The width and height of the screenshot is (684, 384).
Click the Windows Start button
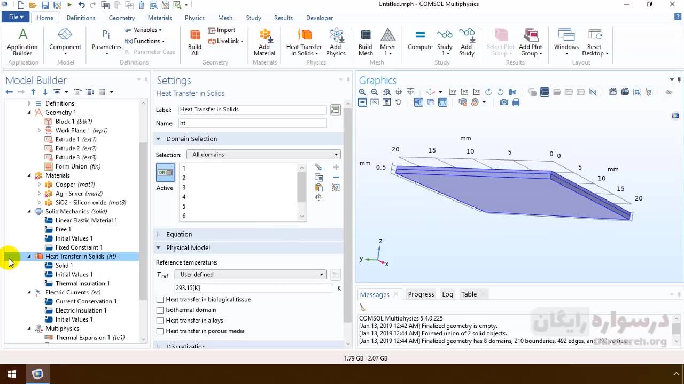(x=12, y=374)
